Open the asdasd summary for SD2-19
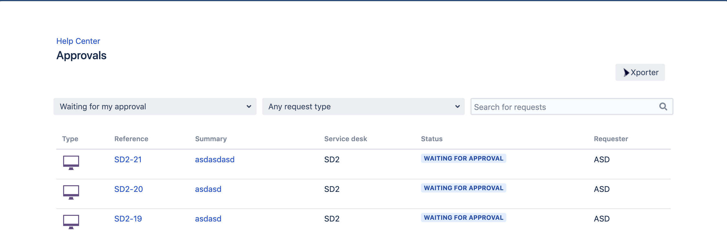 (208, 219)
